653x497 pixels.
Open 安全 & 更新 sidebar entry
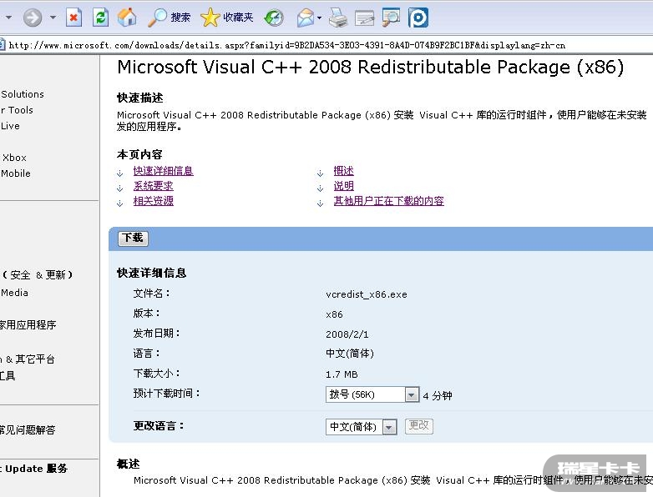coord(38,275)
